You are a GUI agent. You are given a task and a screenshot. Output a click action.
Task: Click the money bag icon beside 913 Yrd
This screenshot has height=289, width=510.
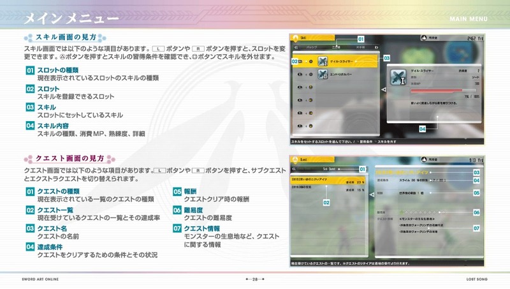pos(423,159)
